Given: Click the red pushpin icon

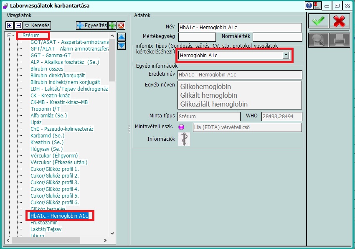Looking at the screenshot, I should (x=317, y=5).
